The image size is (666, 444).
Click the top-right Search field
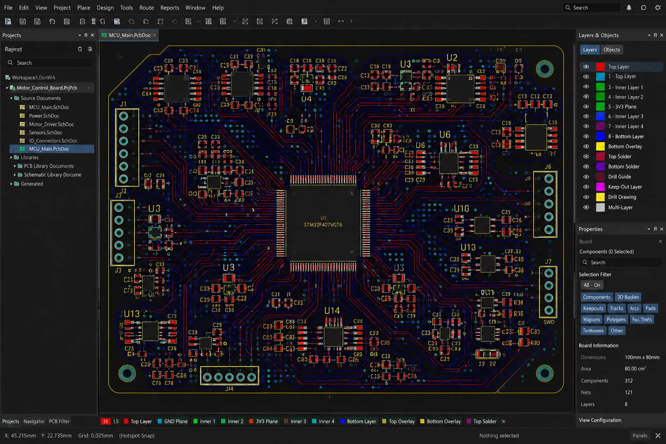pyautogui.click(x=592, y=8)
